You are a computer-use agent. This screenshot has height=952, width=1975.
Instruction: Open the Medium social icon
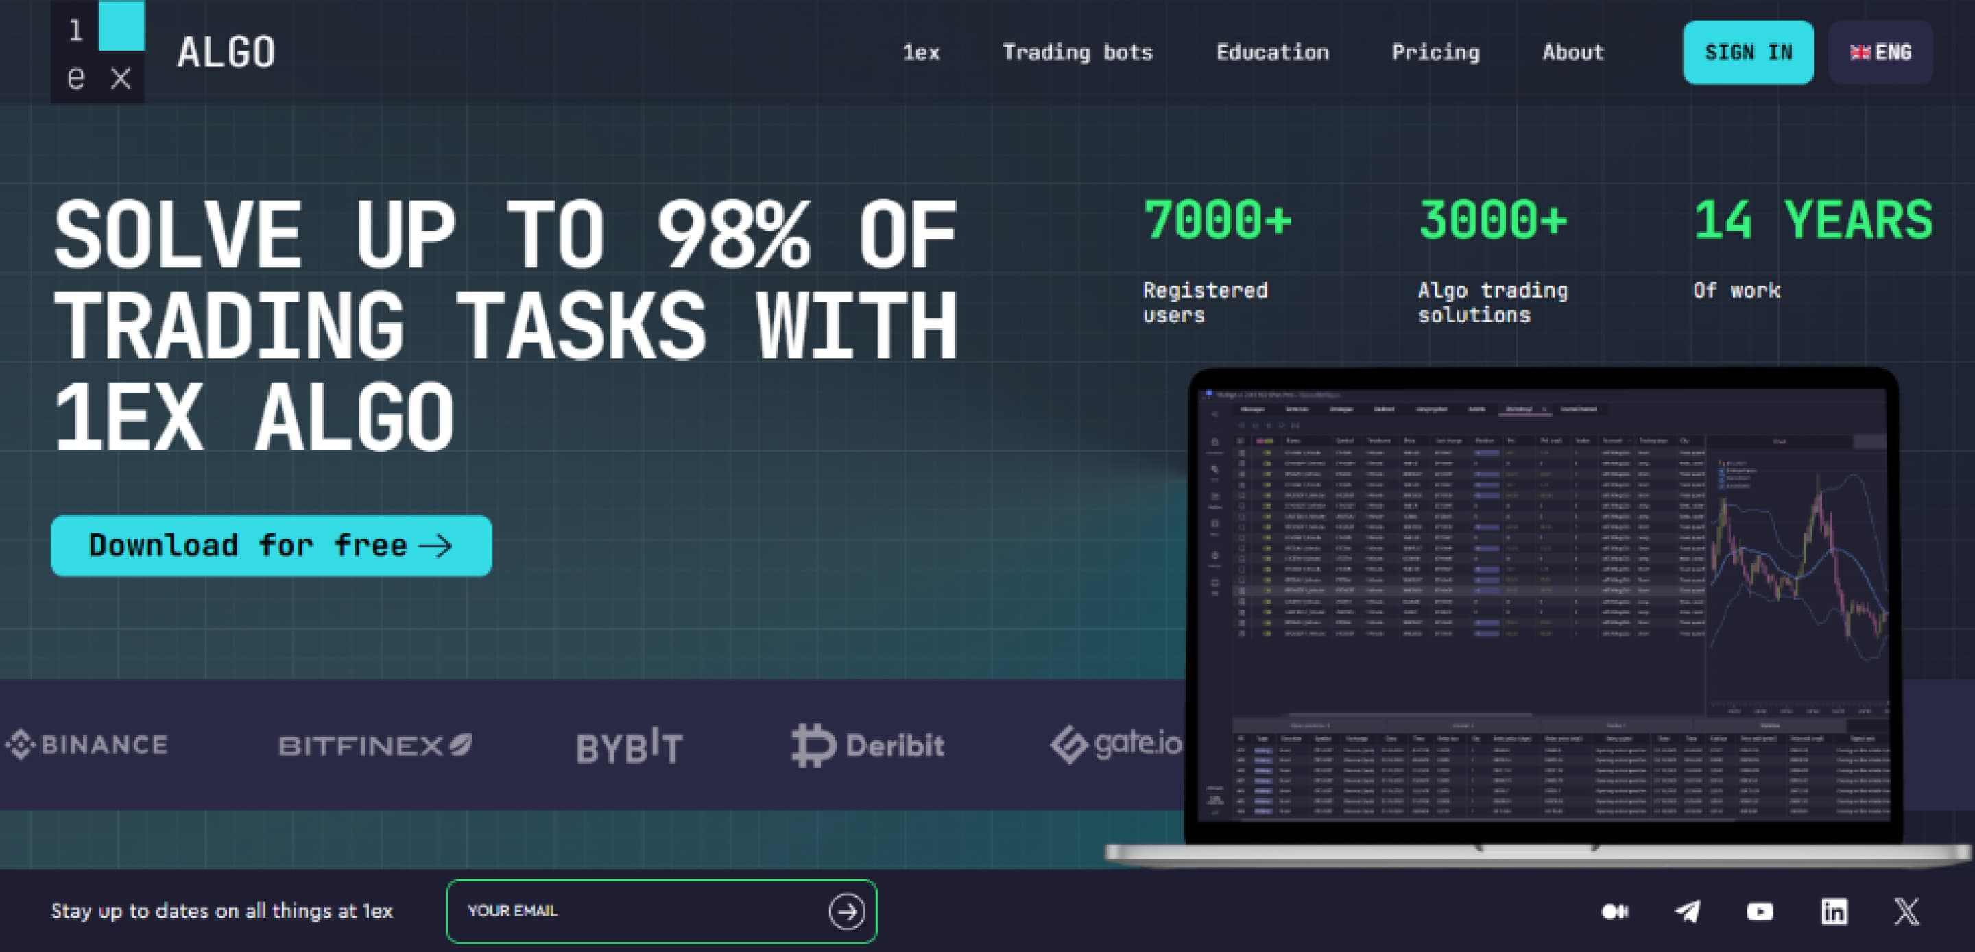[x=1616, y=912]
